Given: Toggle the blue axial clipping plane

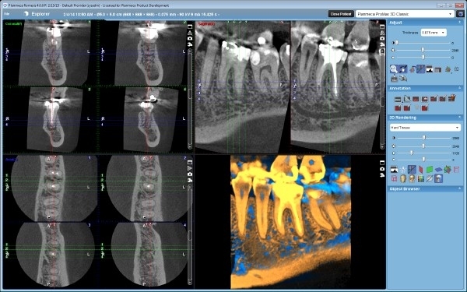Looking at the screenshot, I should (438, 170).
